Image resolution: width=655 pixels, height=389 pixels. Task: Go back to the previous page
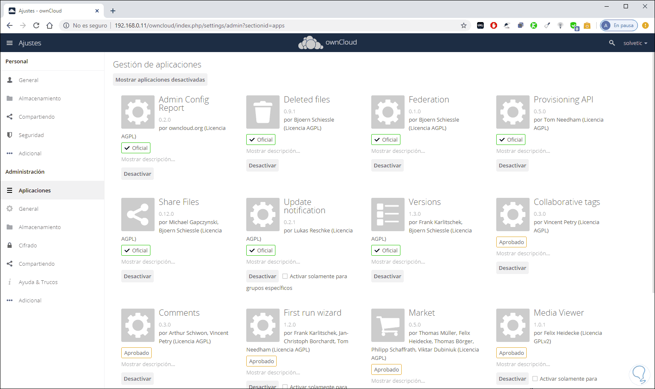tap(10, 25)
